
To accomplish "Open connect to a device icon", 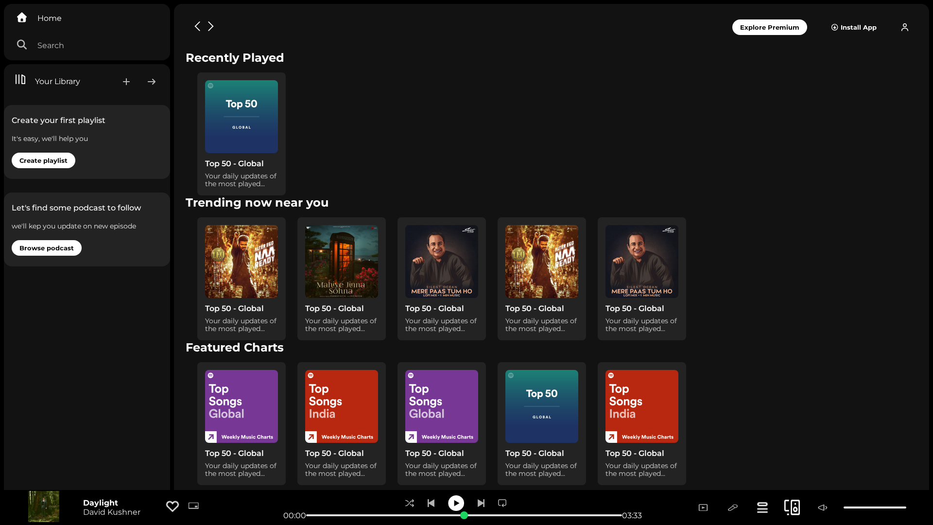I will pos(792,507).
